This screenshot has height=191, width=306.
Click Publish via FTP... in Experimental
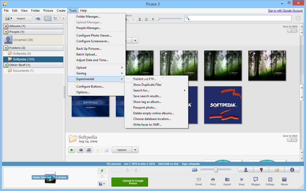coord(156,79)
